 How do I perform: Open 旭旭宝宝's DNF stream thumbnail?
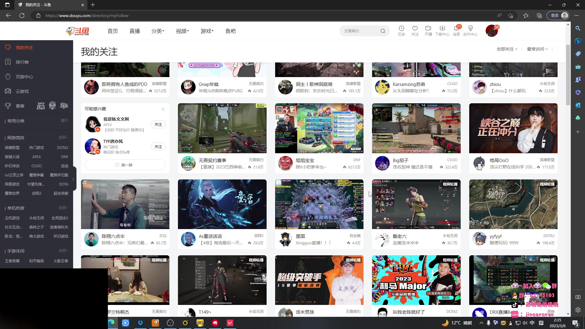coord(319,128)
